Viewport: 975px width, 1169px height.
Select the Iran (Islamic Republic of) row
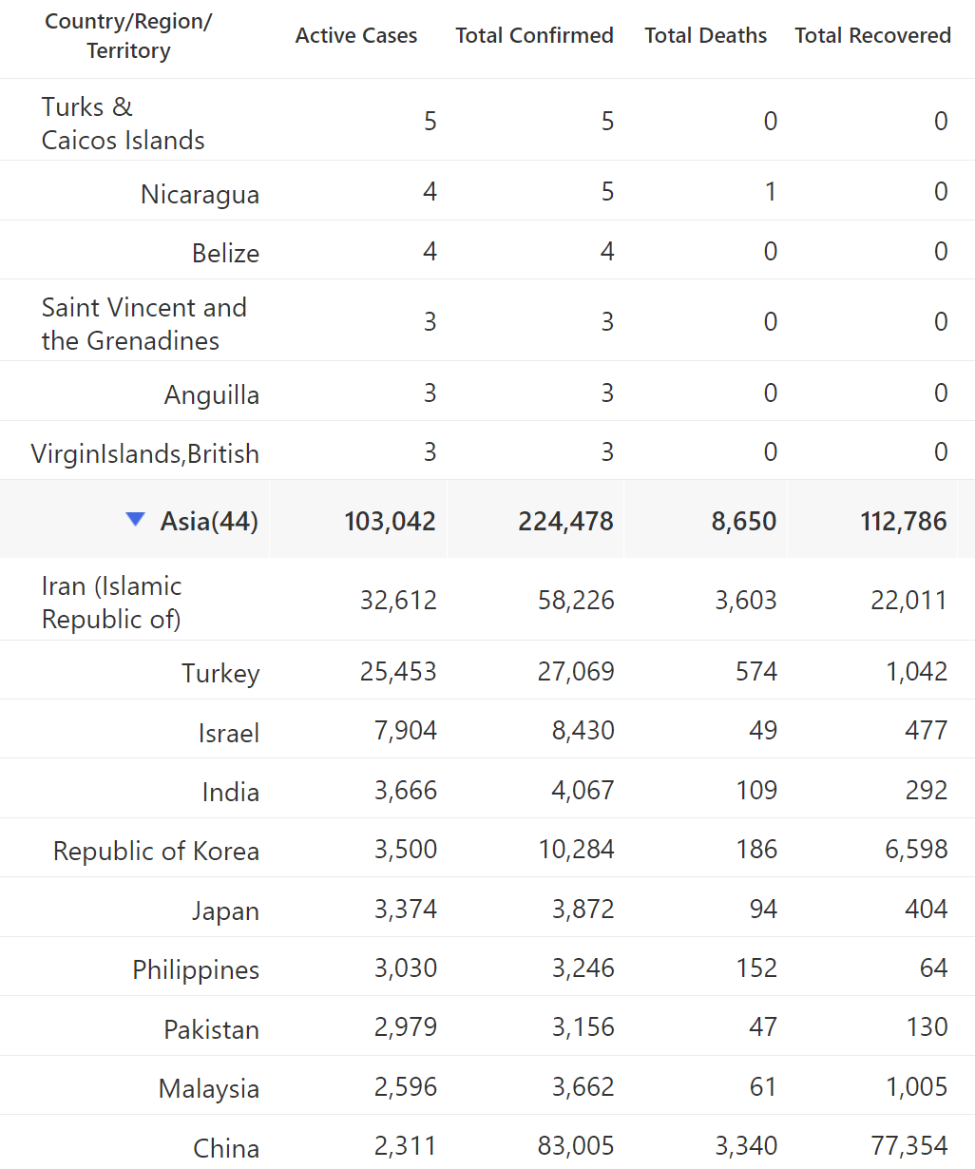pos(487,600)
